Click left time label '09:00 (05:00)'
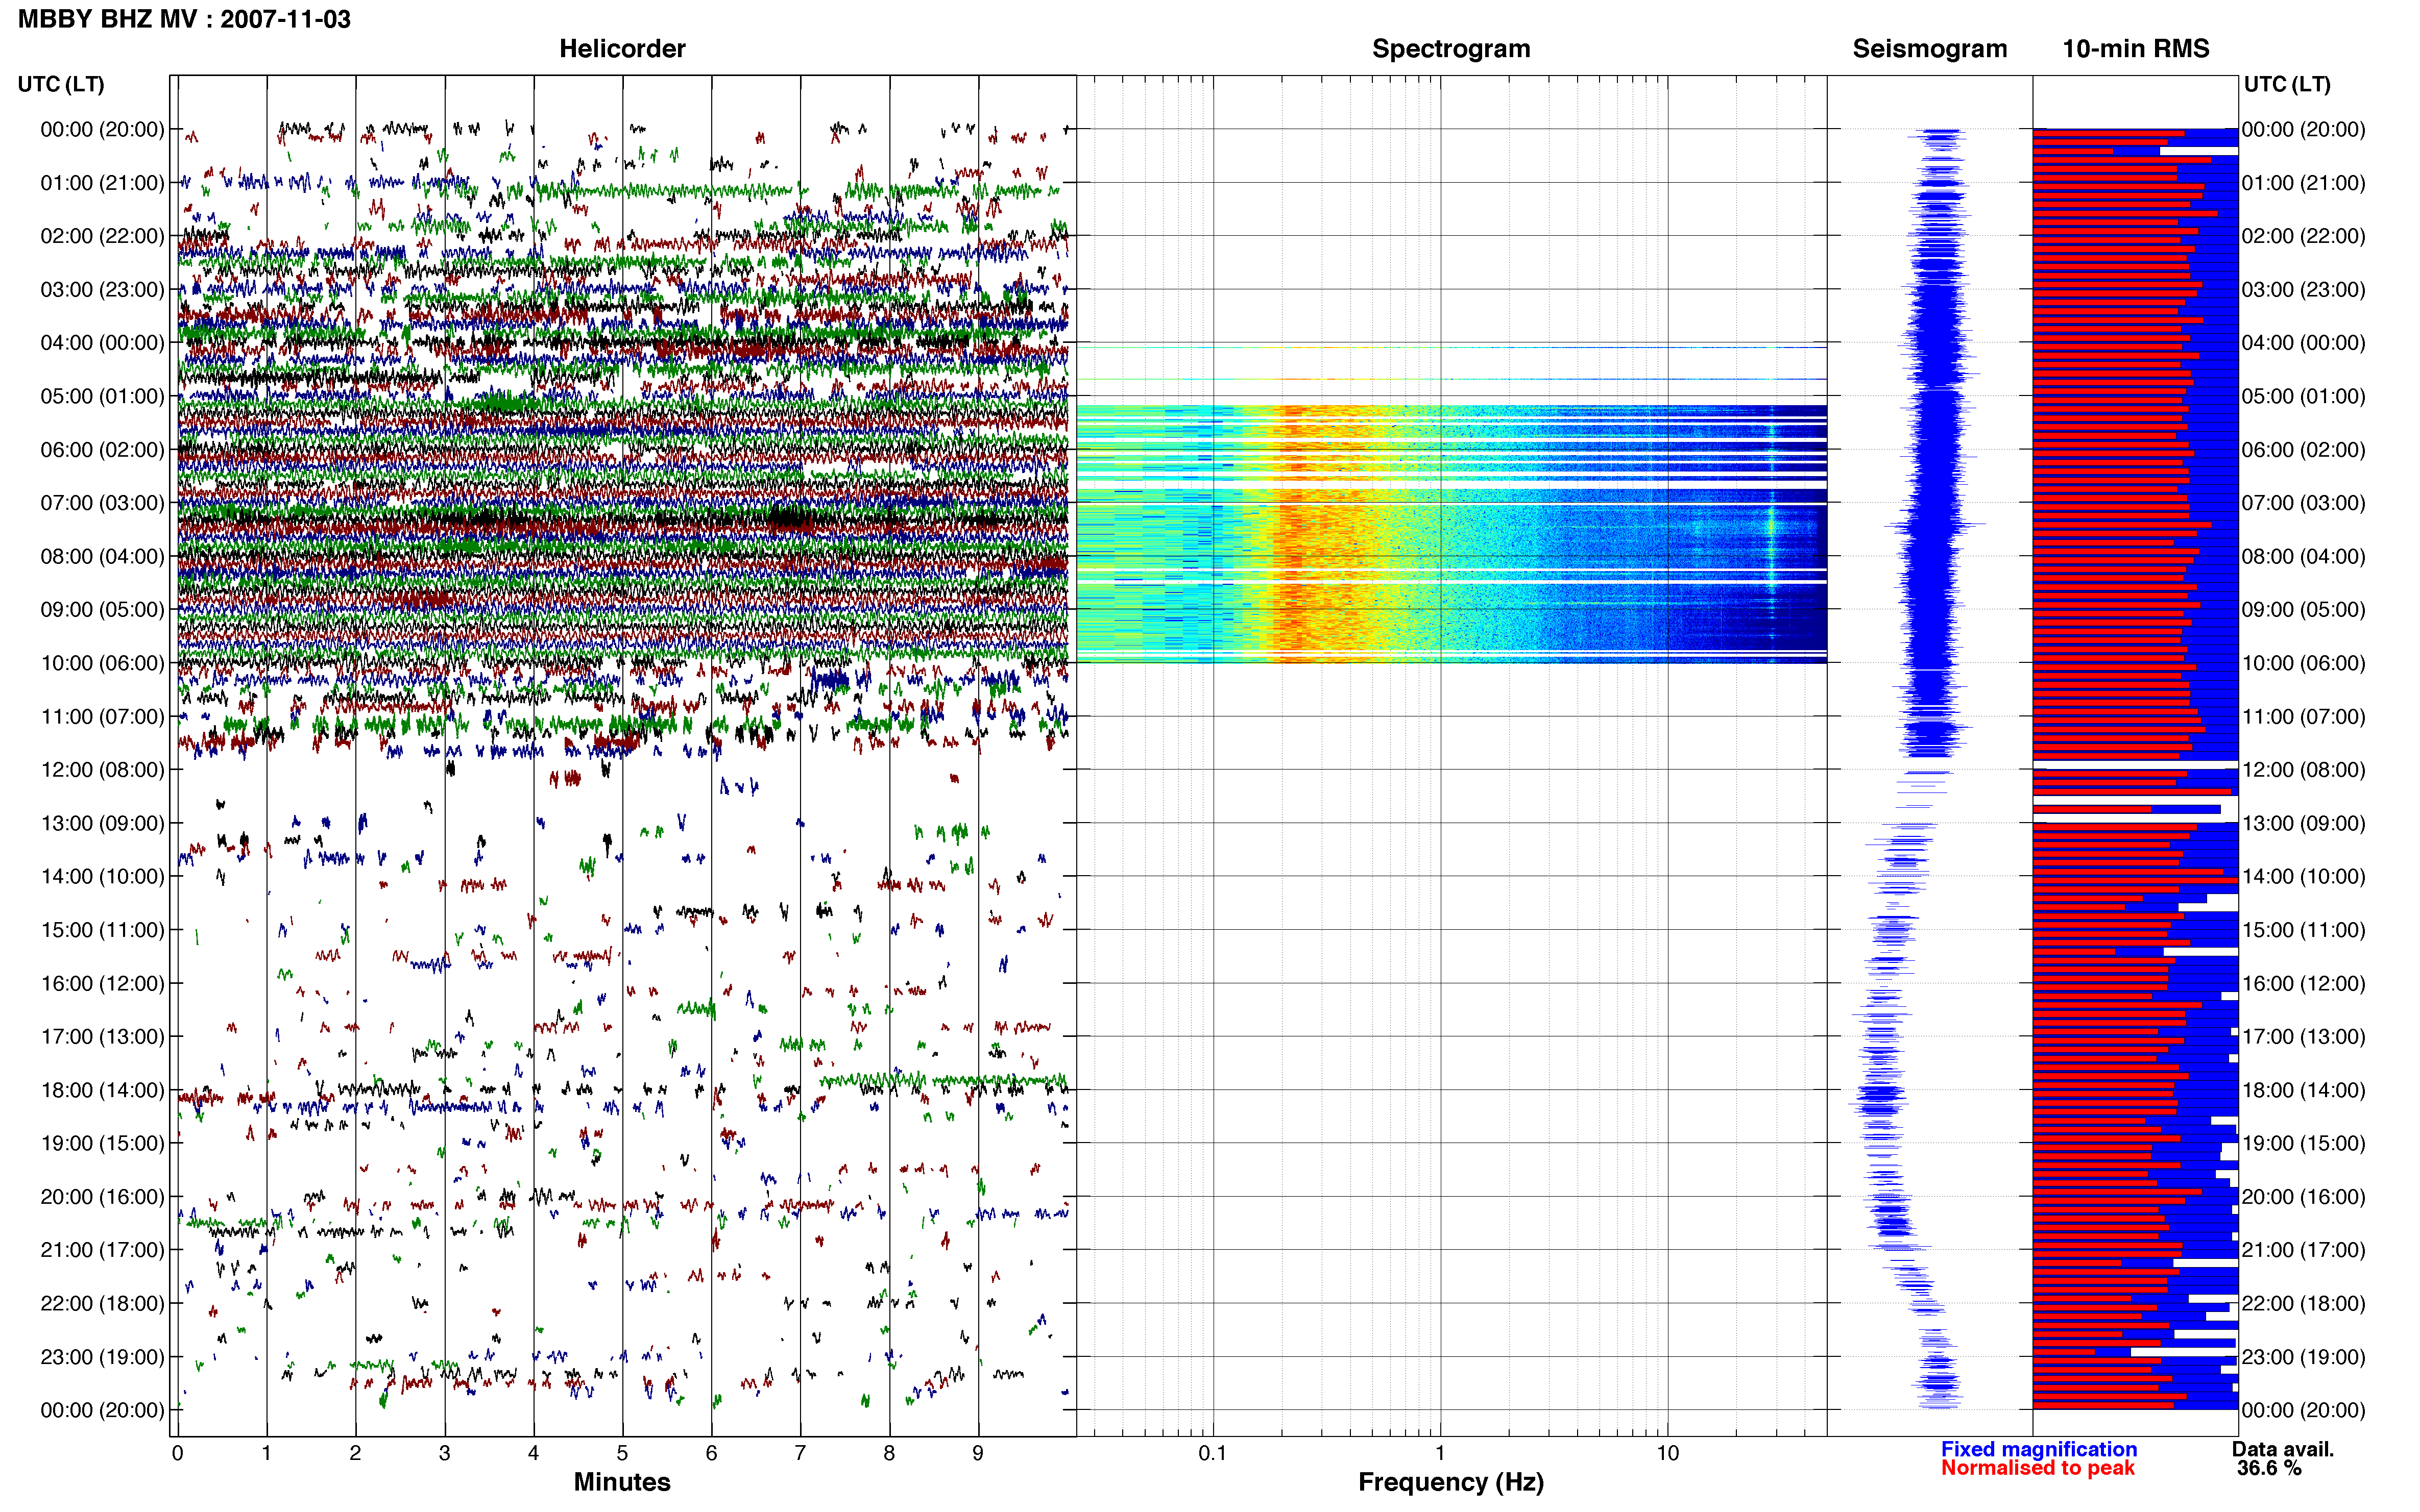This screenshot has width=2420, height=1512. point(102,609)
